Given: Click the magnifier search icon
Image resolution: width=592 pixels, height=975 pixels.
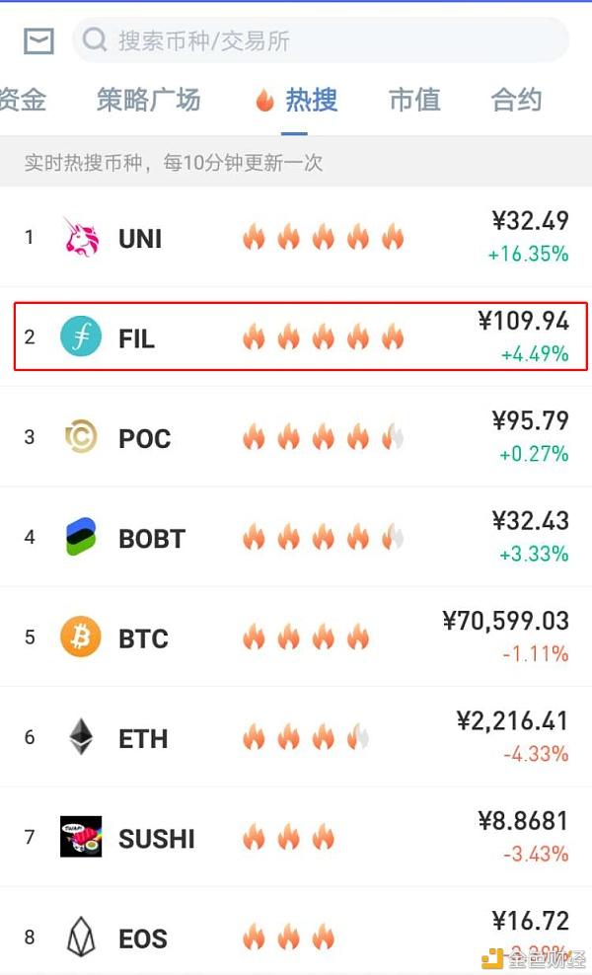Looking at the screenshot, I should point(95,40).
